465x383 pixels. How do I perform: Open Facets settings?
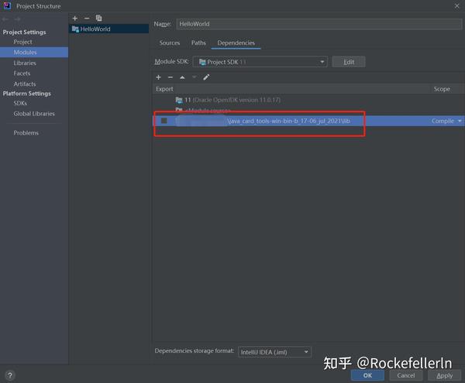(22, 74)
